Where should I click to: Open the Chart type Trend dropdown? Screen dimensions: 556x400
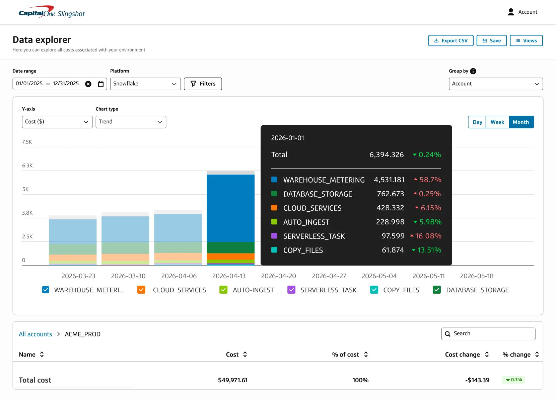tap(131, 122)
